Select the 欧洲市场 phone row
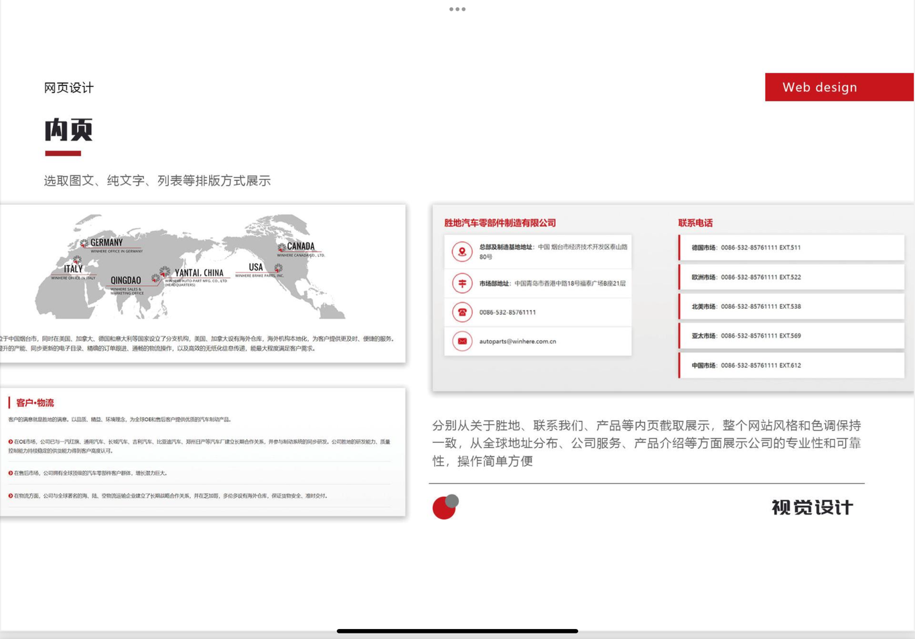The width and height of the screenshot is (915, 639). 791,277
